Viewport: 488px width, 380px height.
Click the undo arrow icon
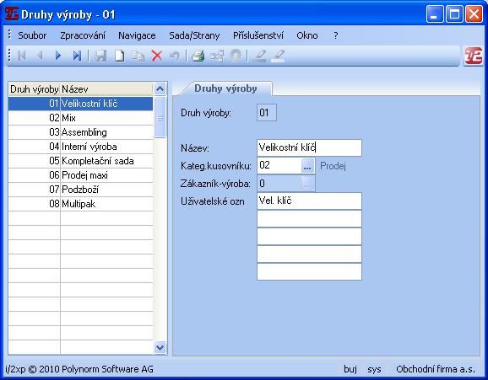pyautogui.click(x=175, y=56)
